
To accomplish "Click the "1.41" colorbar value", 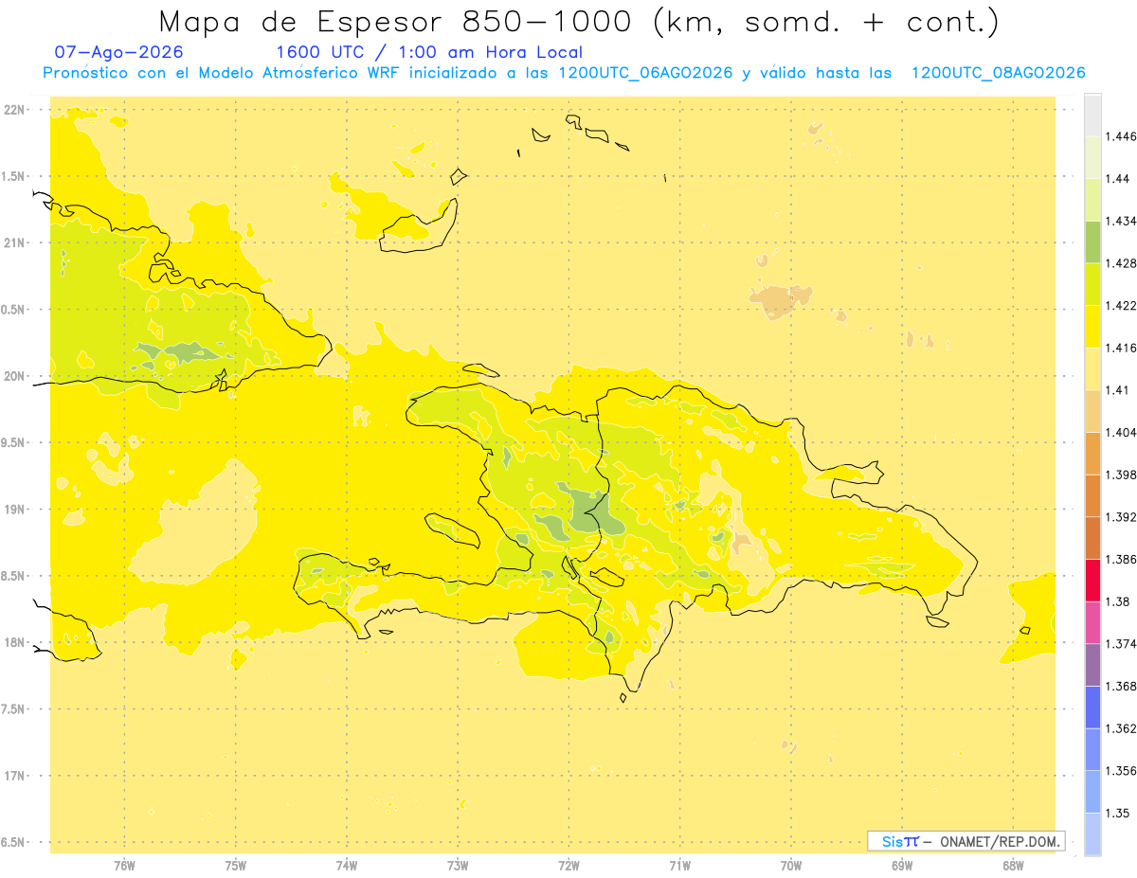I will [x=1117, y=390].
